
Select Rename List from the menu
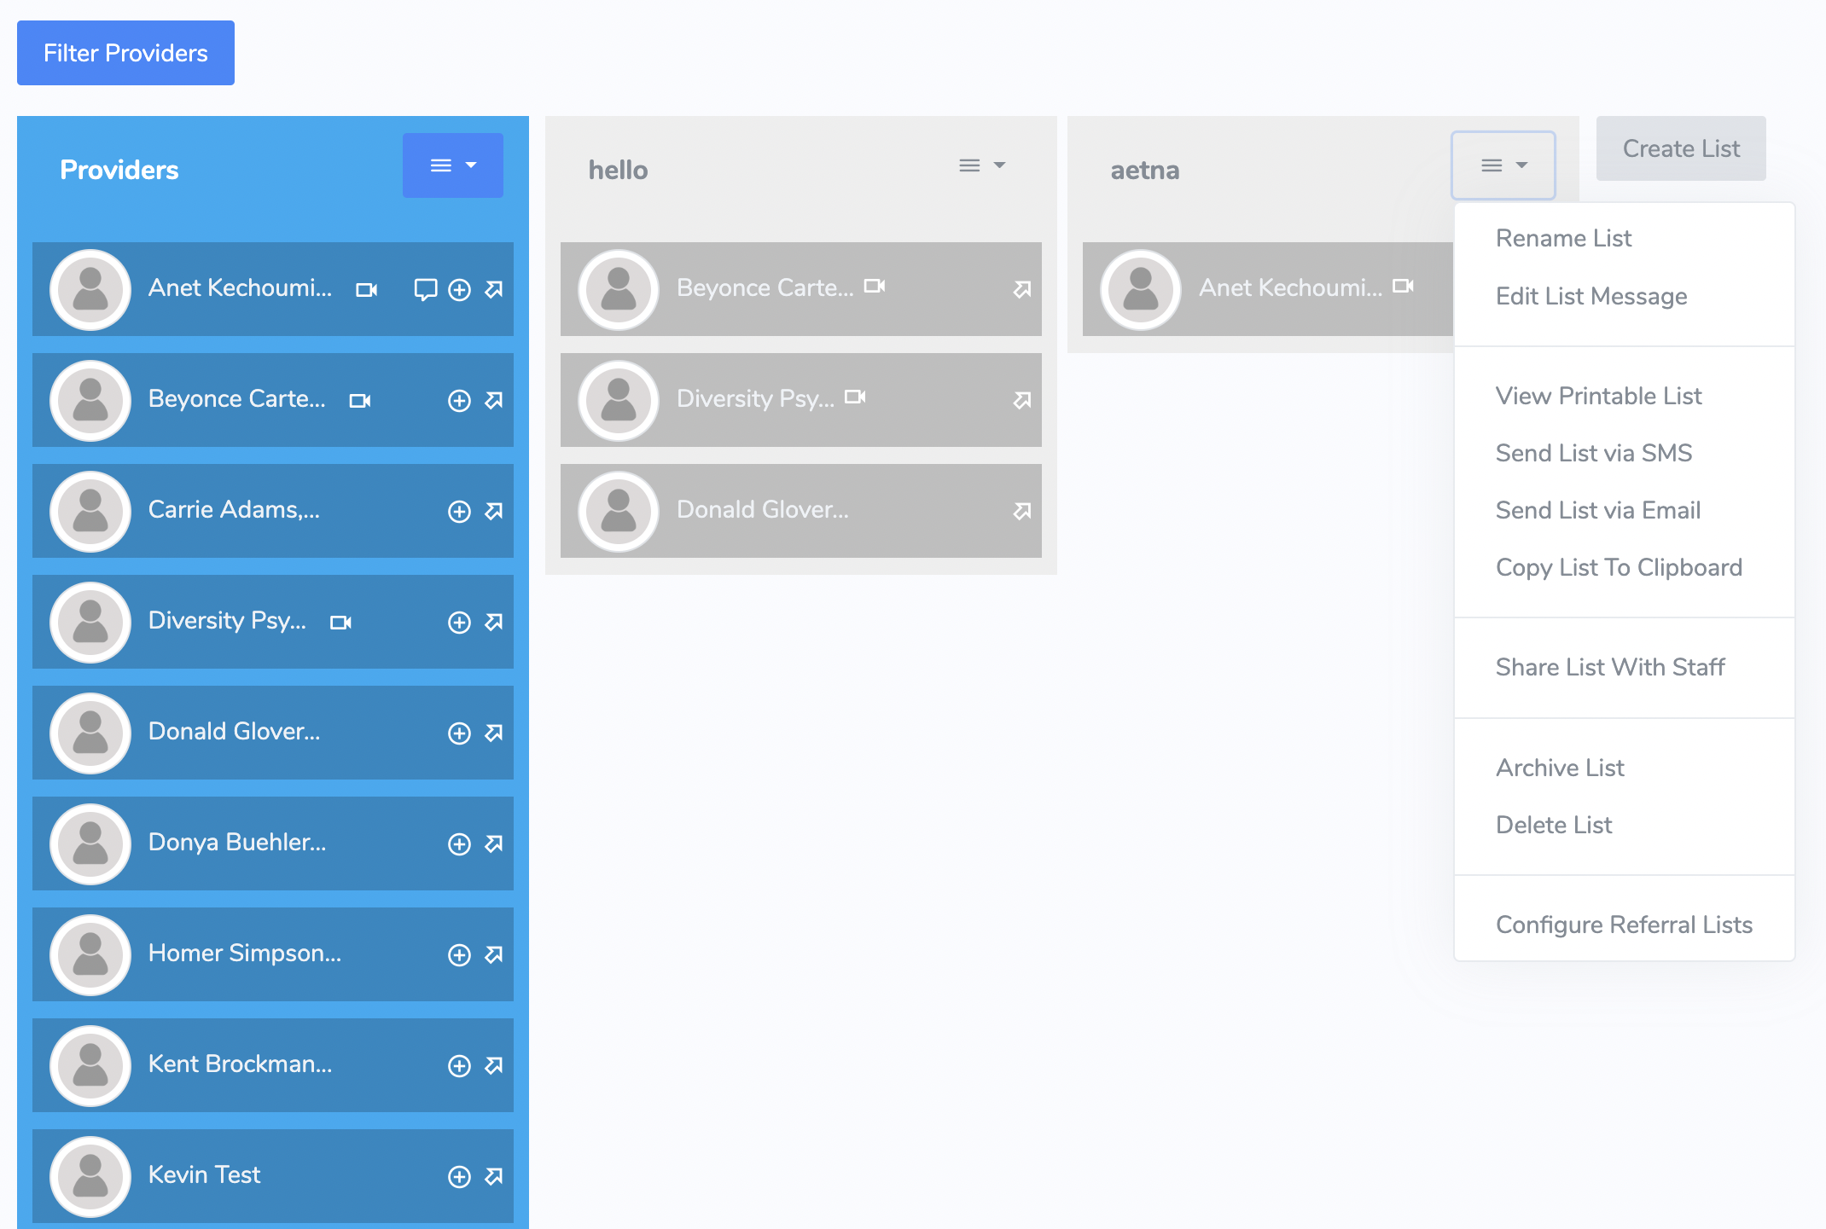[1563, 238]
